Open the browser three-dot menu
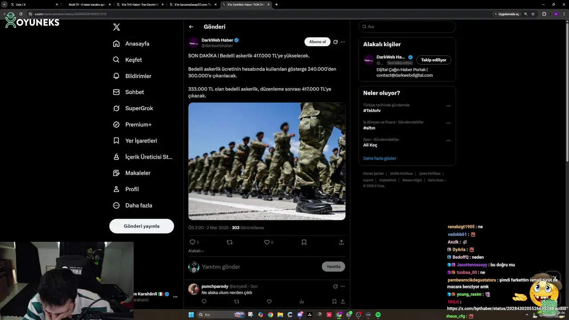The width and height of the screenshot is (569, 320). tap(565, 14)
